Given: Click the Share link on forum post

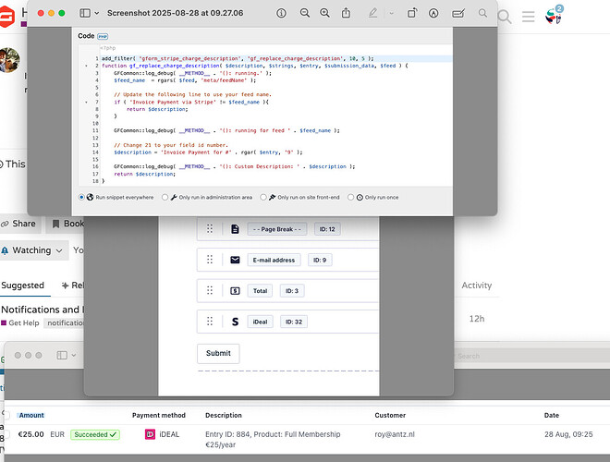Looking at the screenshot, I should pos(18,224).
